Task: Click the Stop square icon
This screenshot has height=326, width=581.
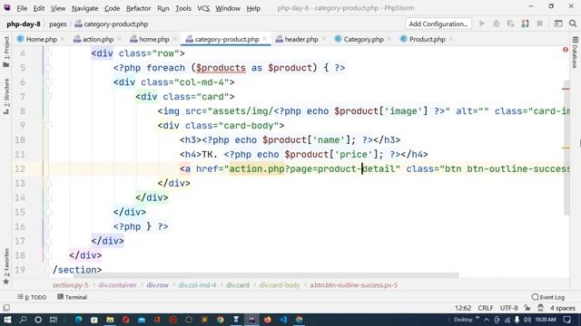Action: [x=540, y=24]
